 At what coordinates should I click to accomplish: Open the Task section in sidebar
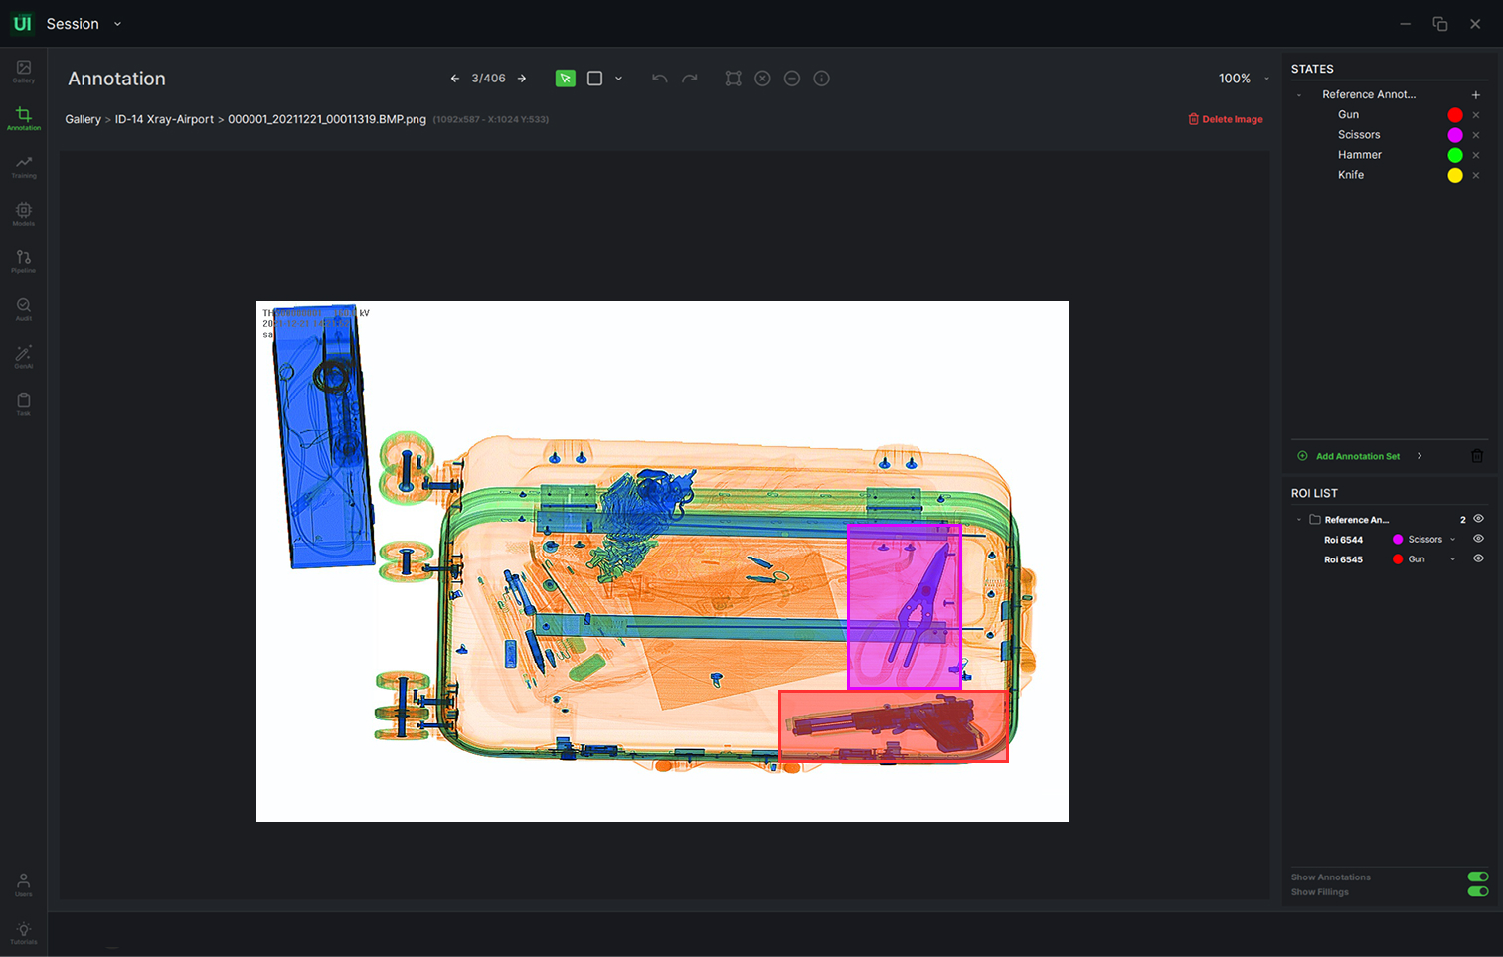[24, 404]
